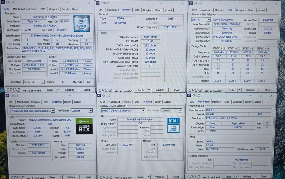Screen dimensions: 285x179
Task: Click the JEDEC #11 frequency 1466 MHz
Action: pos(219,52)
